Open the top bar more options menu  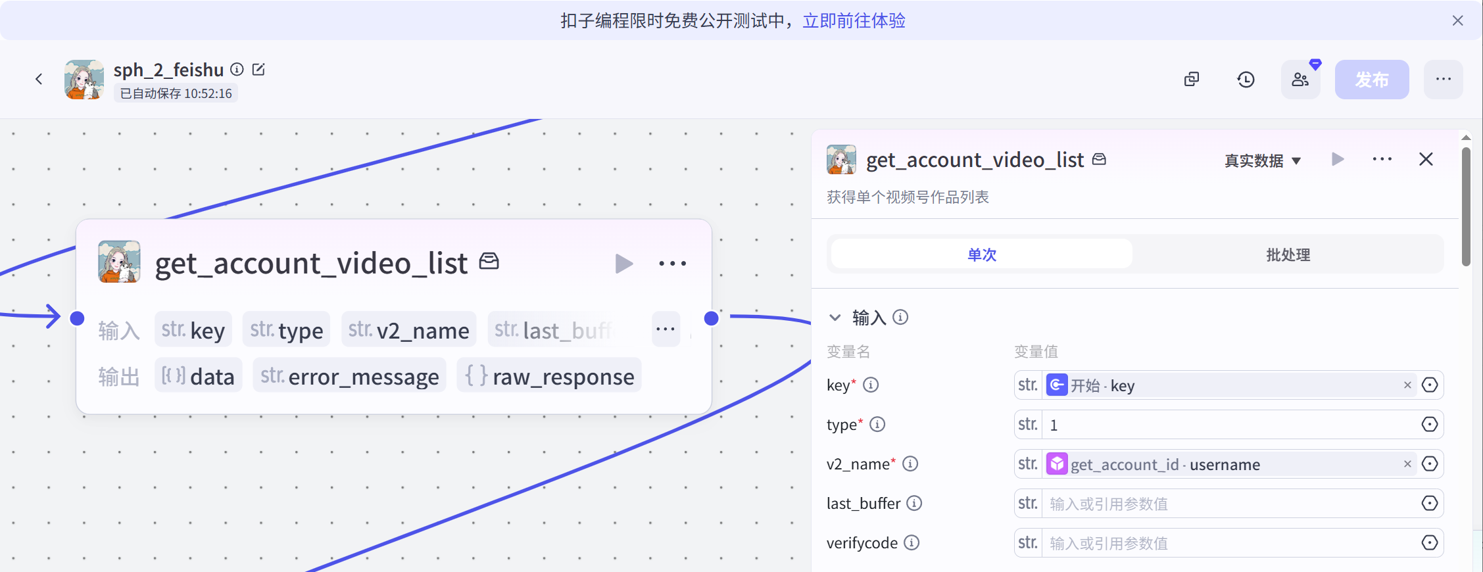(1444, 80)
